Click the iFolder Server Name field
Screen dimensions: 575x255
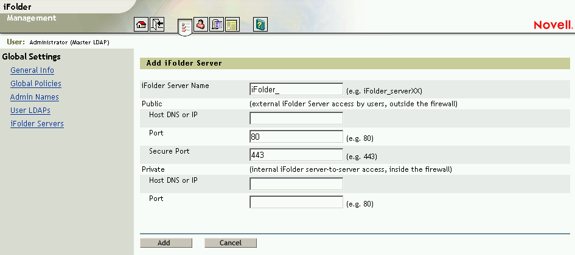[x=296, y=89]
